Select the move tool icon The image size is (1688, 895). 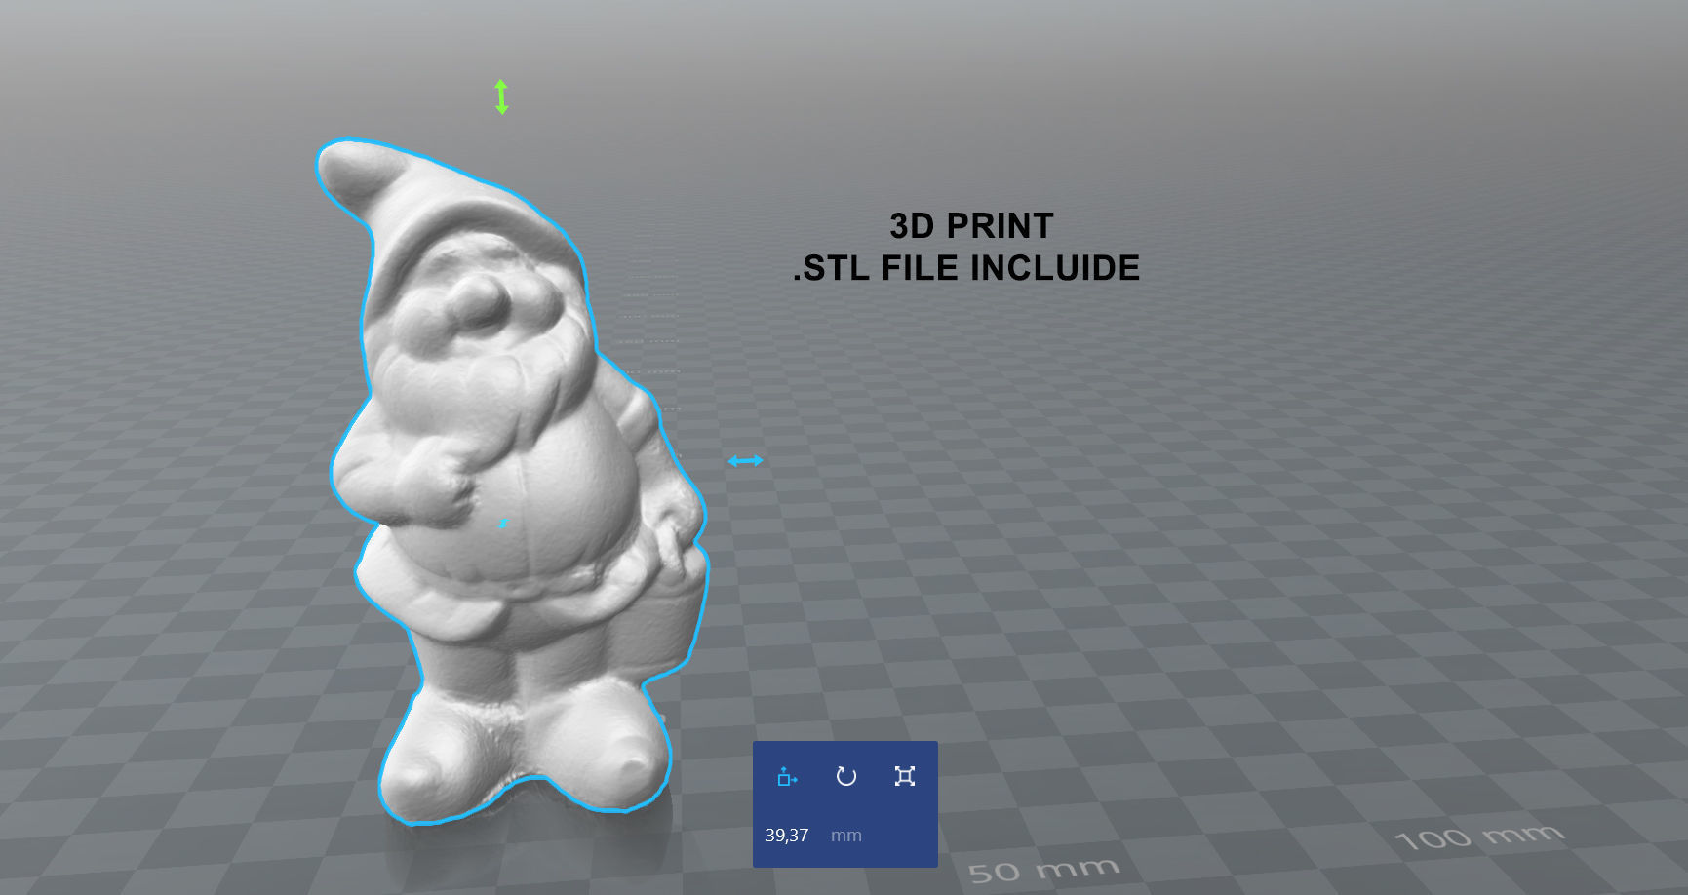tap(787, 776)
